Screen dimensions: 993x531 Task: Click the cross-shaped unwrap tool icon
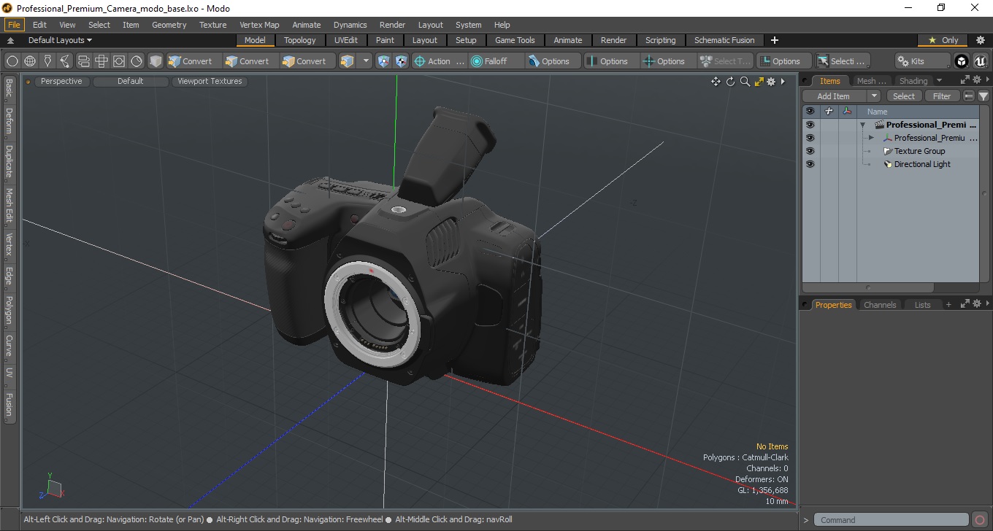(x=101, y=61)
